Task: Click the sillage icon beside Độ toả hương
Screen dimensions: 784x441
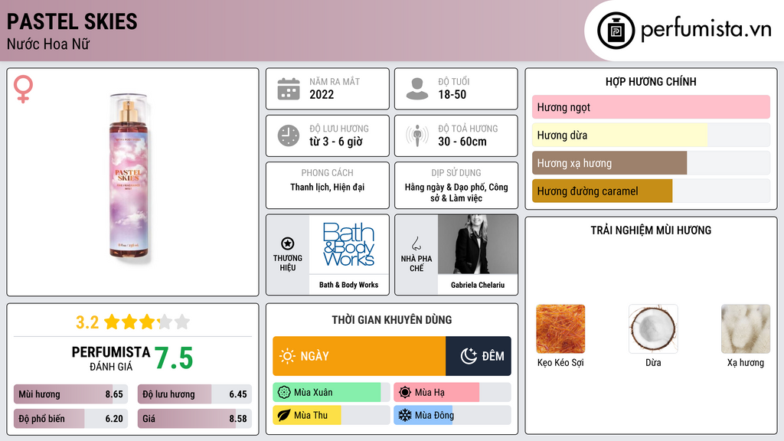Action: [x=417, y=136]
